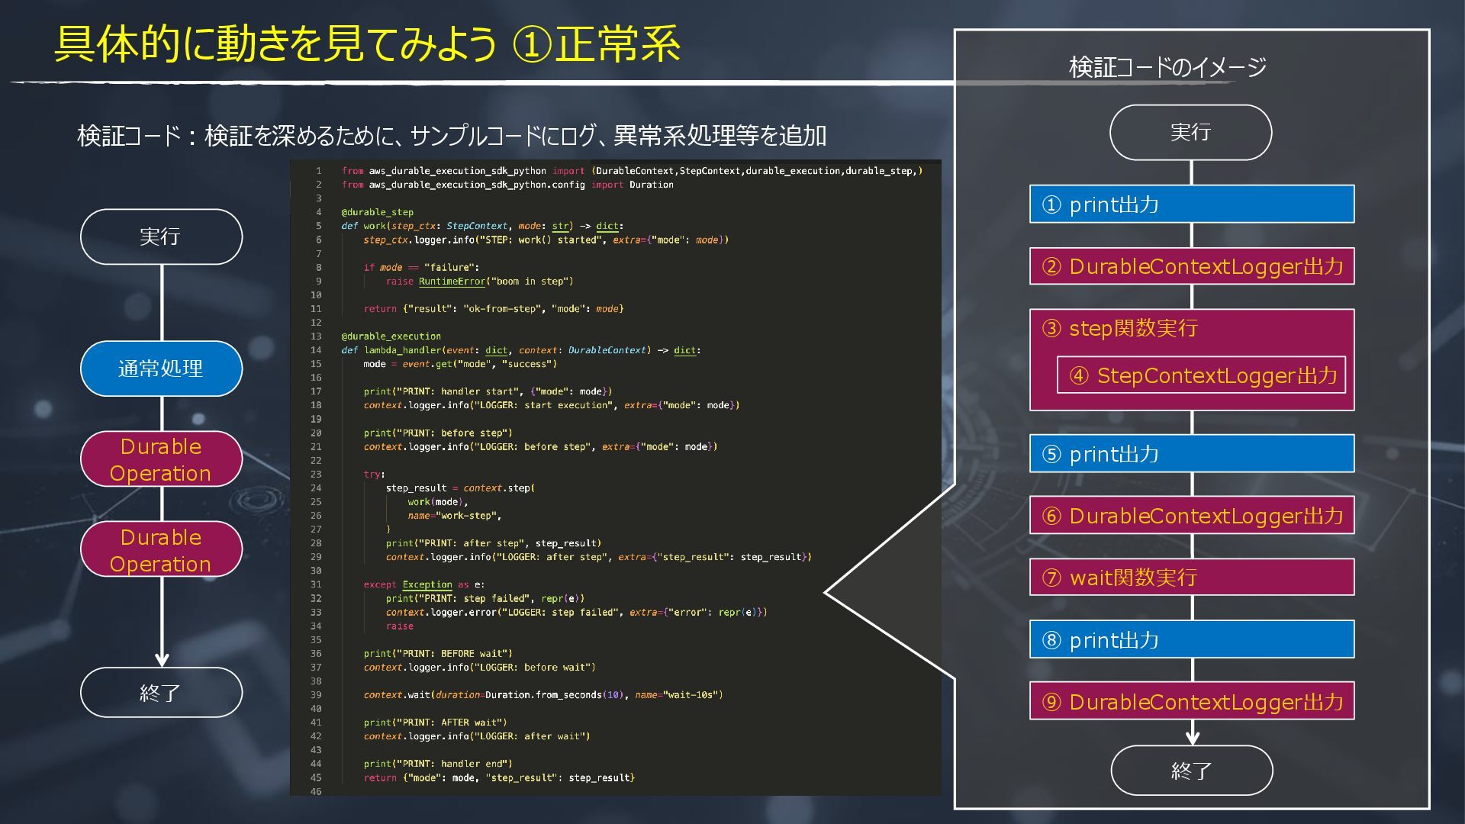Click the ⑦ wait関数実行 box
This screenshot has height=824, width=1465.
[x=1191, y=578]
